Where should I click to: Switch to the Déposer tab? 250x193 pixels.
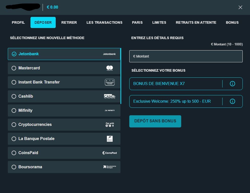point(43,22)
